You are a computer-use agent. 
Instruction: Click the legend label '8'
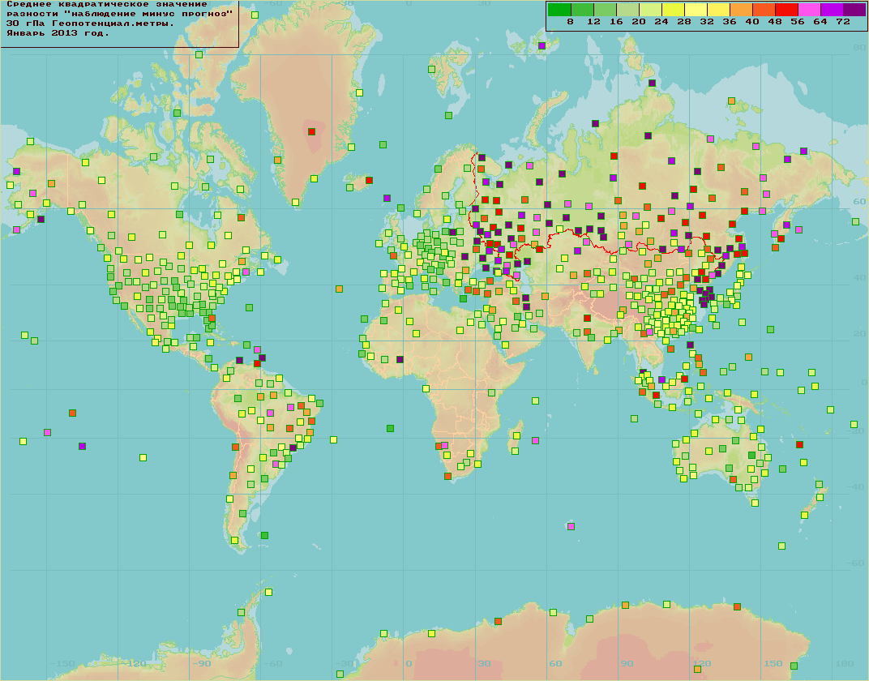(571, 22)
